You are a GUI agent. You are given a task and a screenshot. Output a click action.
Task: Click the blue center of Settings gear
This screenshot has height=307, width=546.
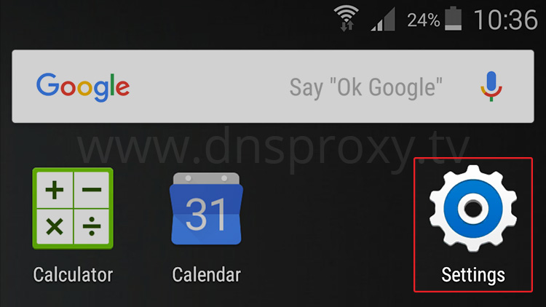point(473,209)
